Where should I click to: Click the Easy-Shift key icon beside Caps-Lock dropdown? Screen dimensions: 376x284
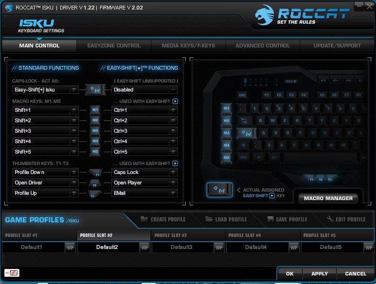coord(95,90)
